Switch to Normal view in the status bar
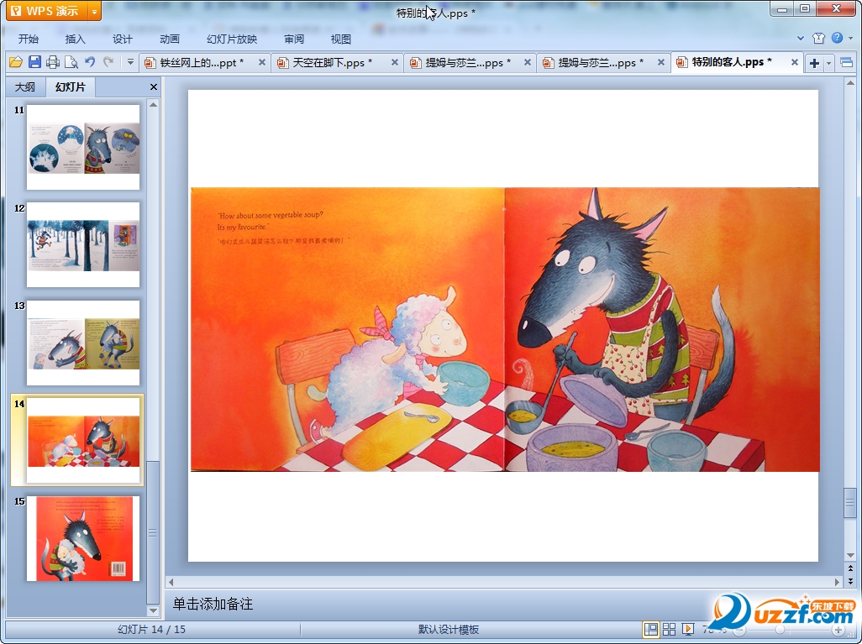 click(651, 629)
